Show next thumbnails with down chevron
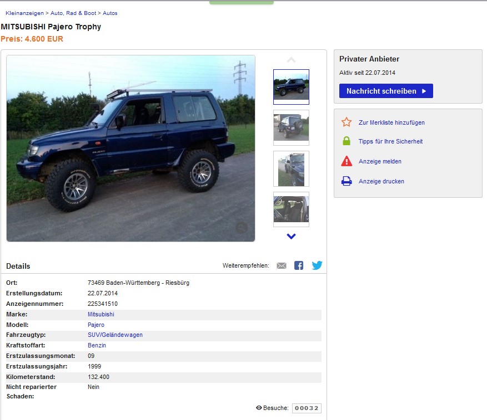The height and width of the screenshot is (420, 487). (x=291, y=236)
